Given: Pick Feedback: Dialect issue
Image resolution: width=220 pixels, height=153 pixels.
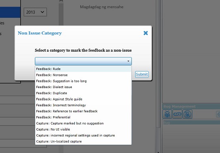Looking at the screenshot, I should 84,87.
